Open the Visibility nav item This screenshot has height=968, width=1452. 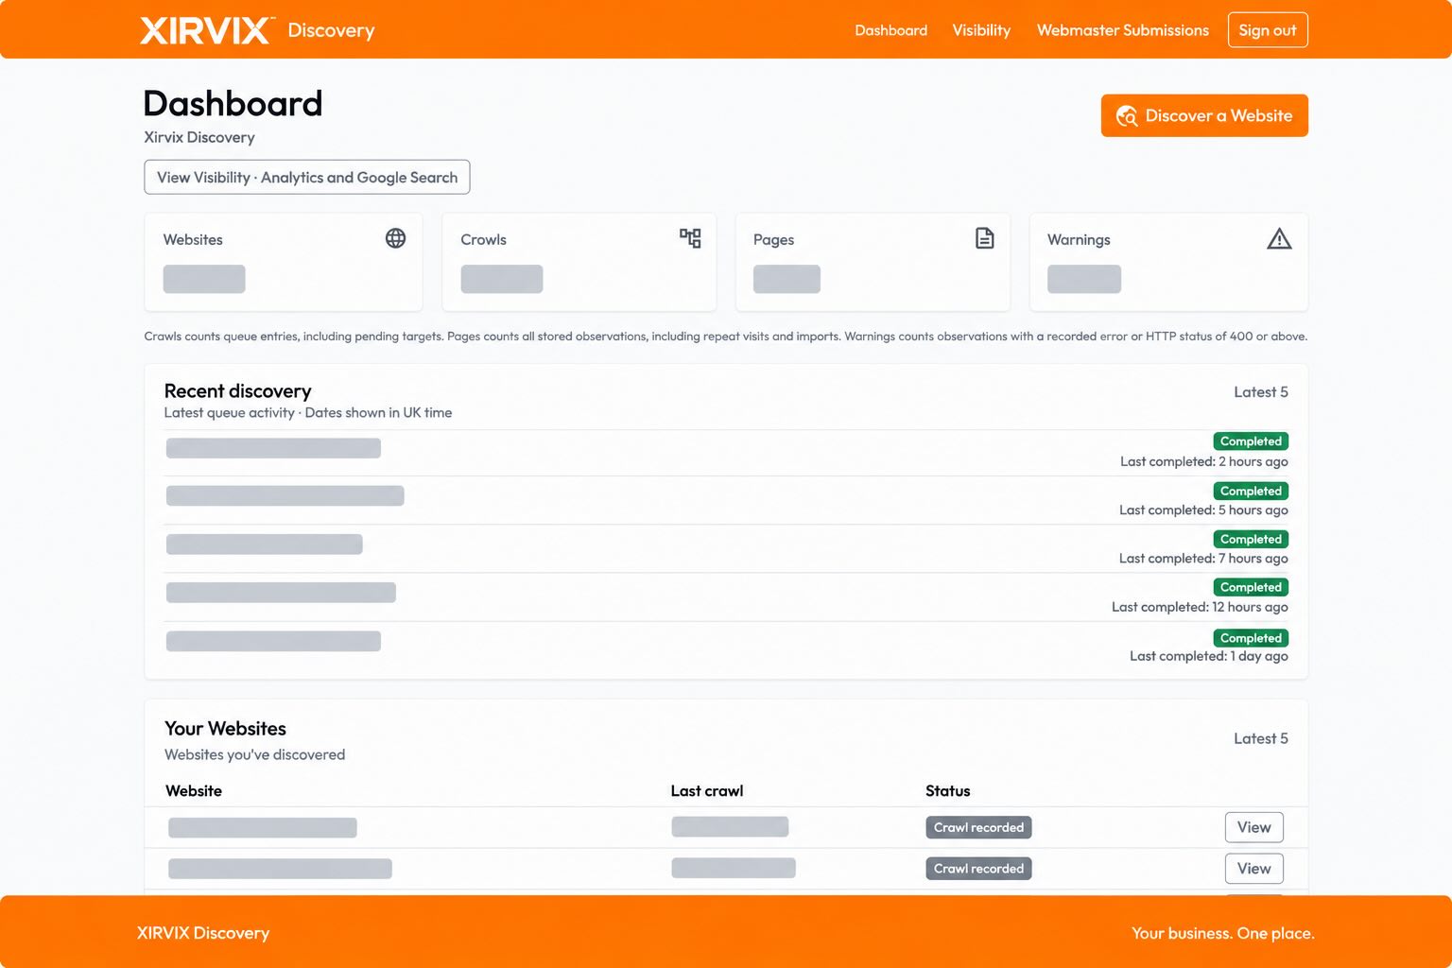981,30
